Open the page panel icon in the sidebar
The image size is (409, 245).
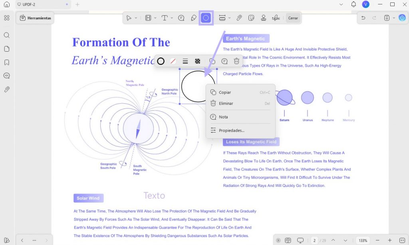click(7, 49)
